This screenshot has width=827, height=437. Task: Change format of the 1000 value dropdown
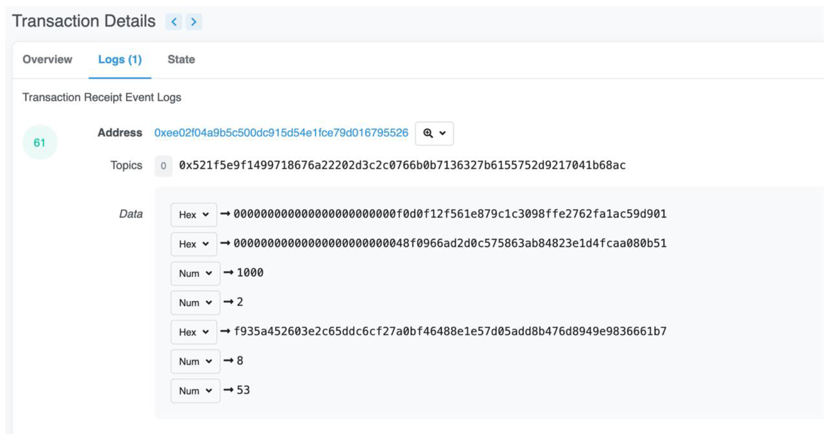click(195, 274)
